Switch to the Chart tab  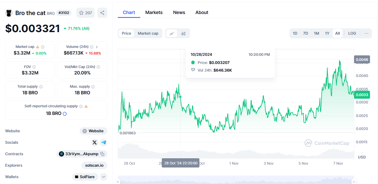coord(129,12)
